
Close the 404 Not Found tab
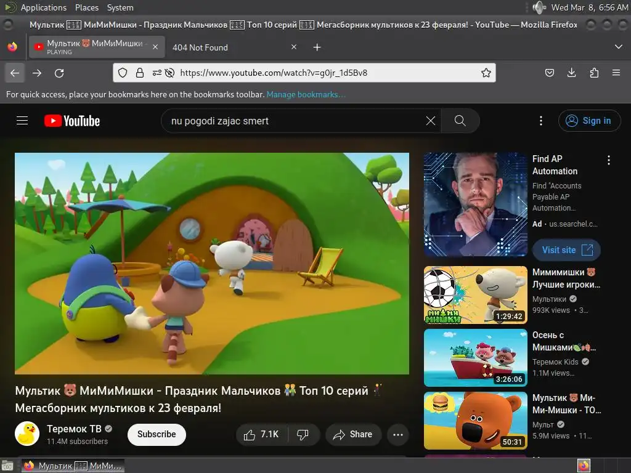tap(294, 47)
